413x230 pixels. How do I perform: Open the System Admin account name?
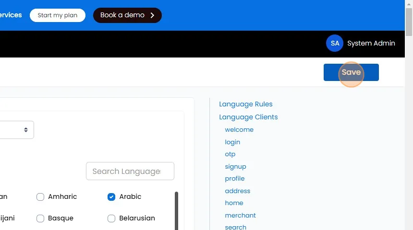(x=371, y=43)
